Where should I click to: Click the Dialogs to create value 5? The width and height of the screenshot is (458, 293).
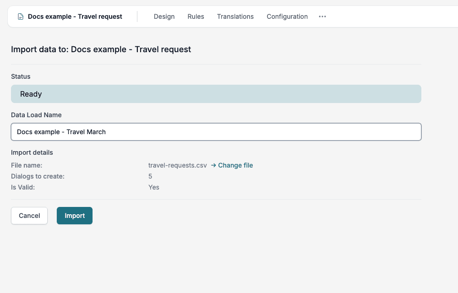click(150, 176)
